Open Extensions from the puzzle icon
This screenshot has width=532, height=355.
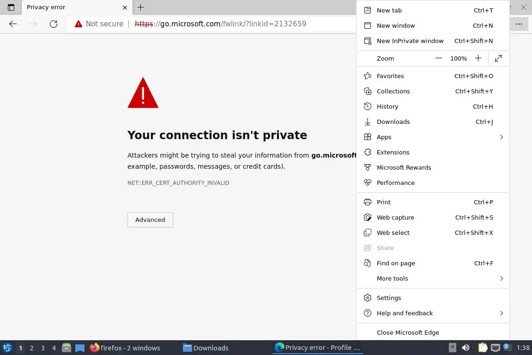pyautogui.click(x=368, y=152)
